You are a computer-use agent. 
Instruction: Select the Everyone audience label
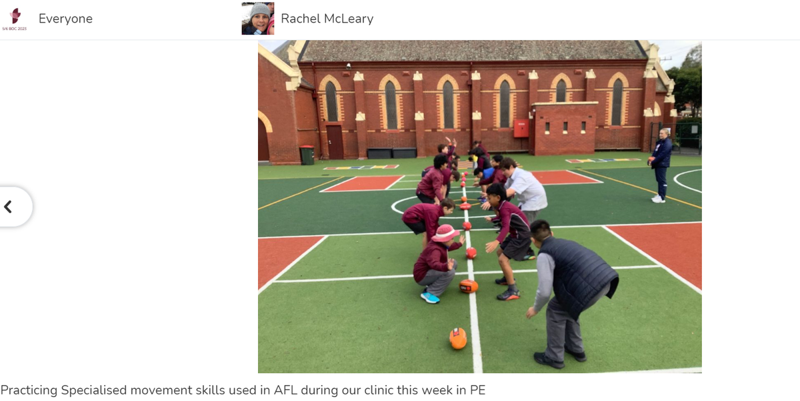(65, 19)
